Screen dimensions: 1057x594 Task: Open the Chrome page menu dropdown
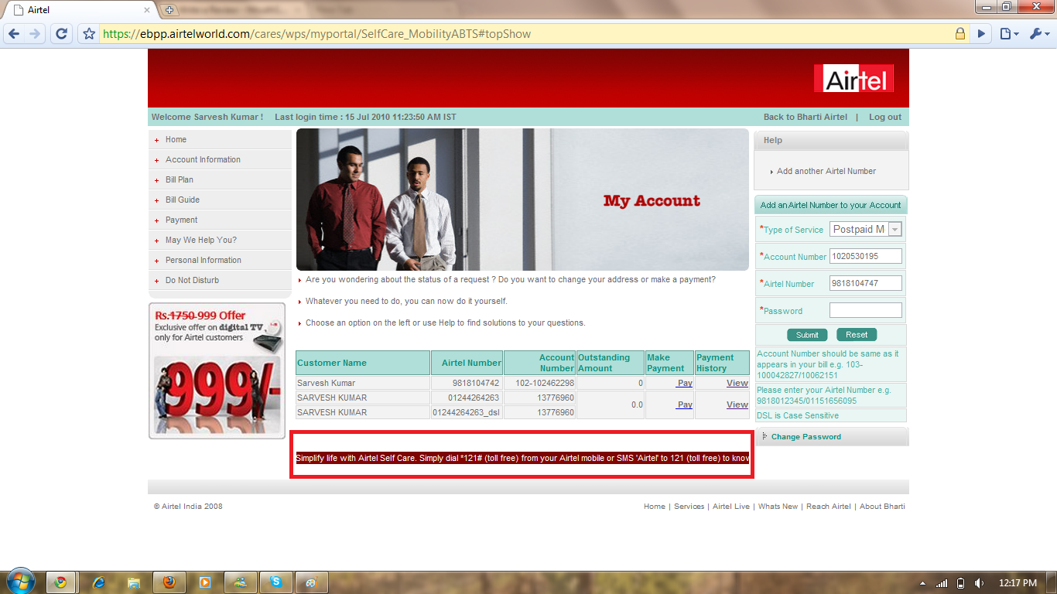pos(1007,34)
